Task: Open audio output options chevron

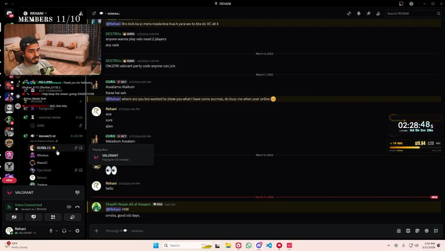Action: pyautogui.click(x=70, y=231)
